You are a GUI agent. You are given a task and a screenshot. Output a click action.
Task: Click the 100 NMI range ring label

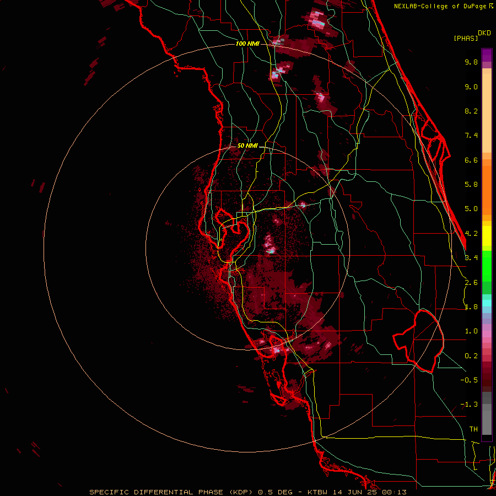[247, 44]
